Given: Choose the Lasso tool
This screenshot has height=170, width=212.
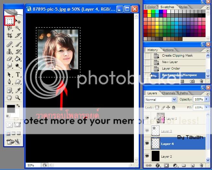Looking at the screenshot, I should point(9,28).
